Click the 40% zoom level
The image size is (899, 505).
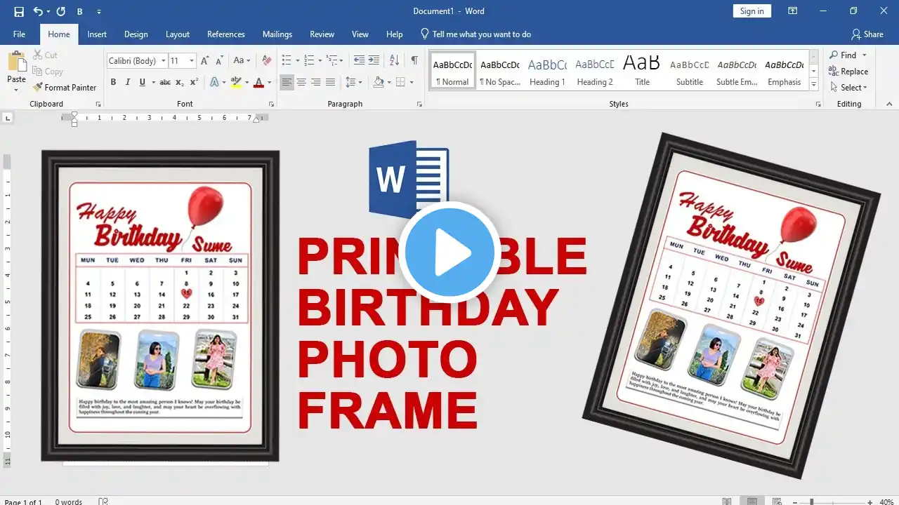coord(885,501)
